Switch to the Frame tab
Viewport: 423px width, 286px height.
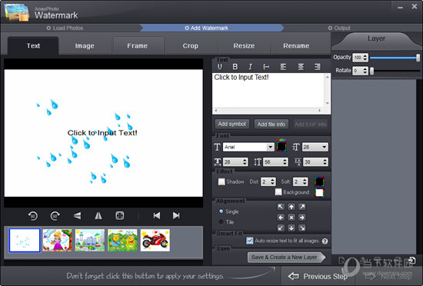coord(138,46)
